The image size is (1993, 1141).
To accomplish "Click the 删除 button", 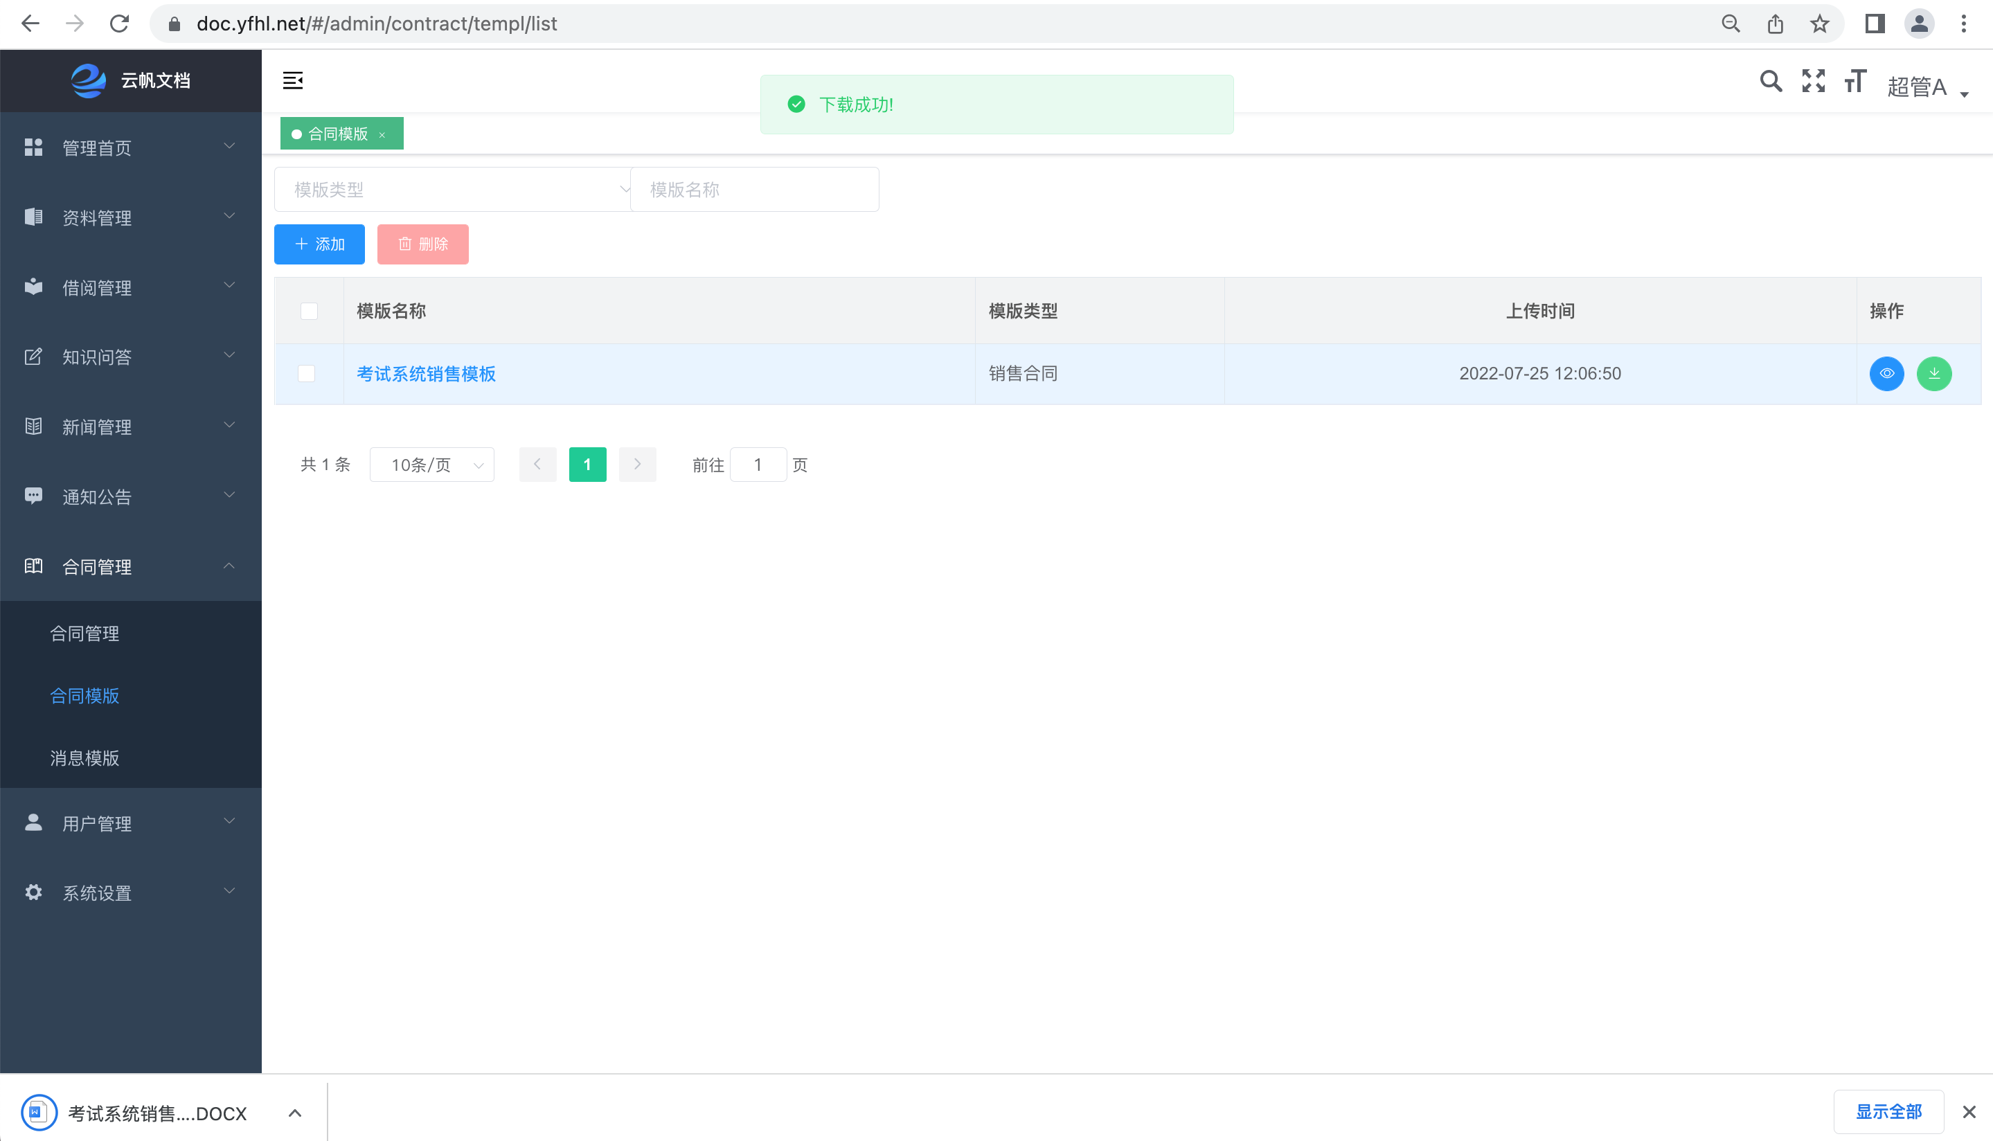I will [422, 244].
